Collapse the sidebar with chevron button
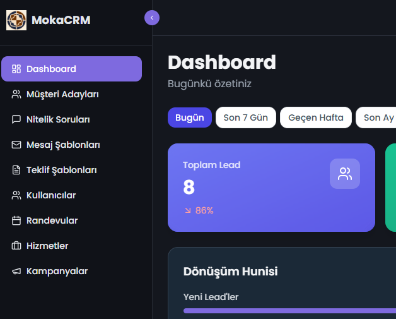The image size is (396, 319). (x=152, y=18)
